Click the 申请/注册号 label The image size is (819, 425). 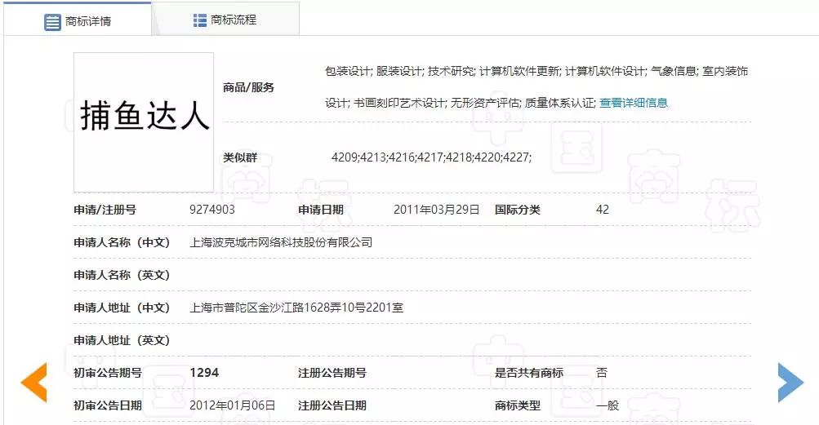pos(105,210)
